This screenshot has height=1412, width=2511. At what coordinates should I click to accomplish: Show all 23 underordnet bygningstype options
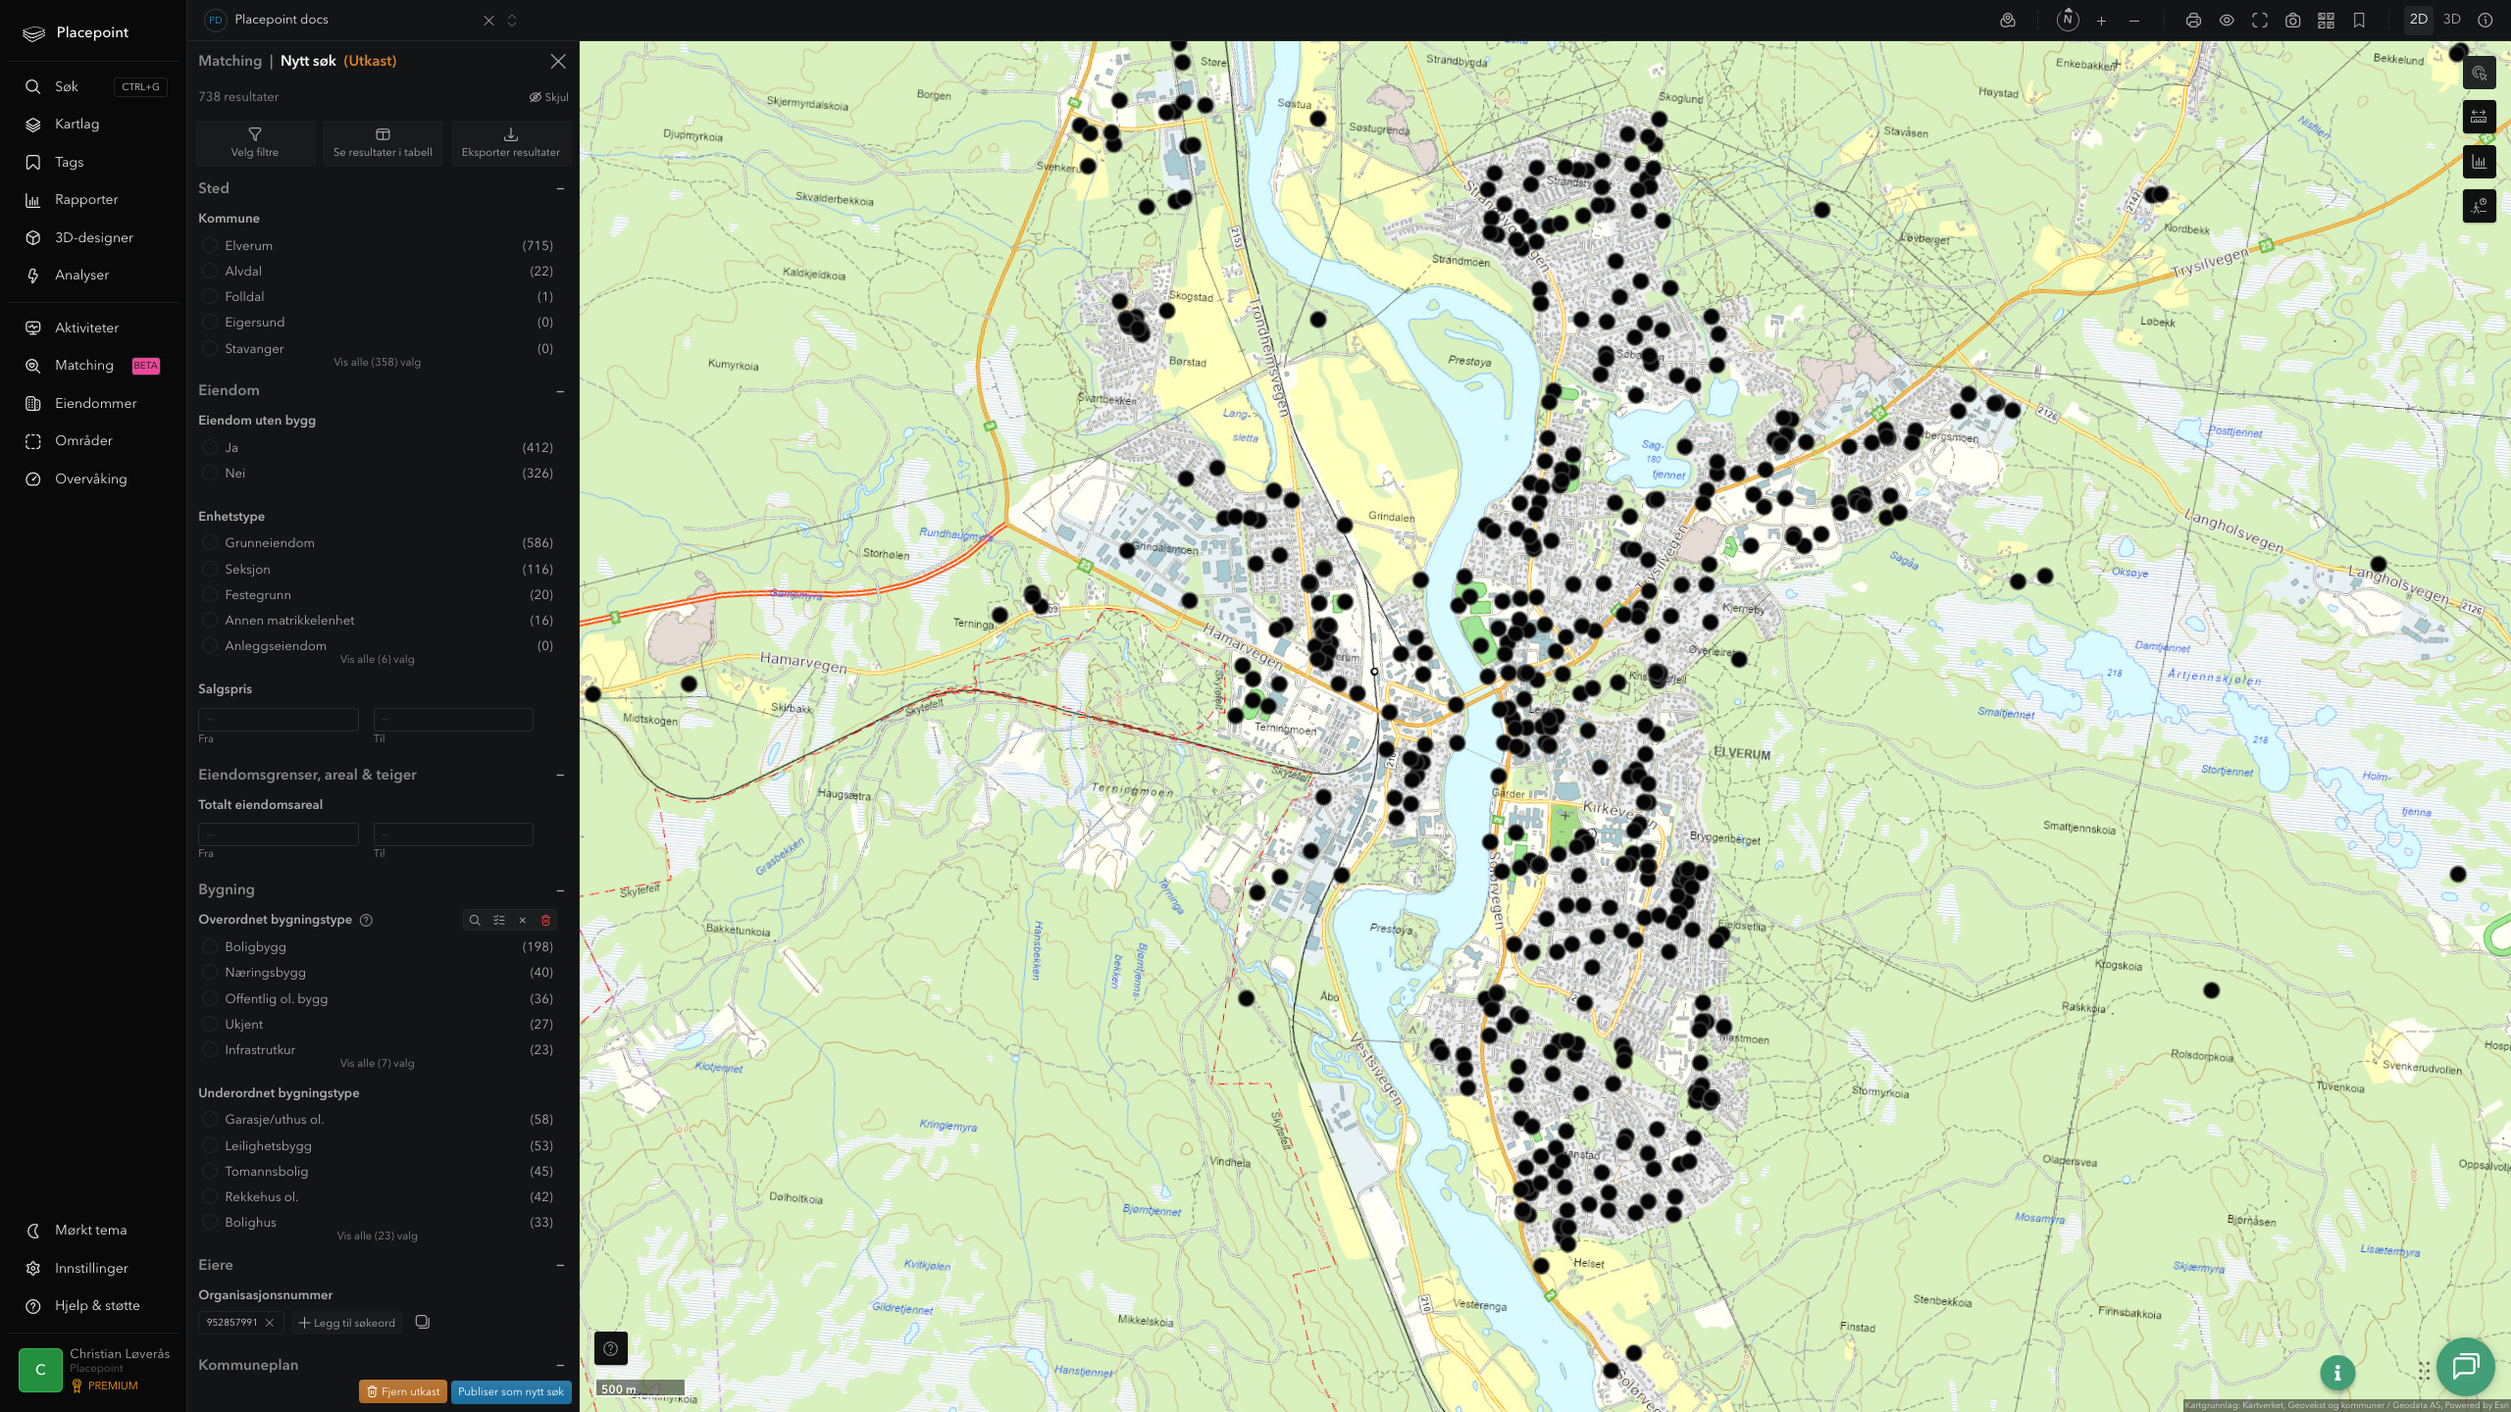click(x=377, y=1235)
